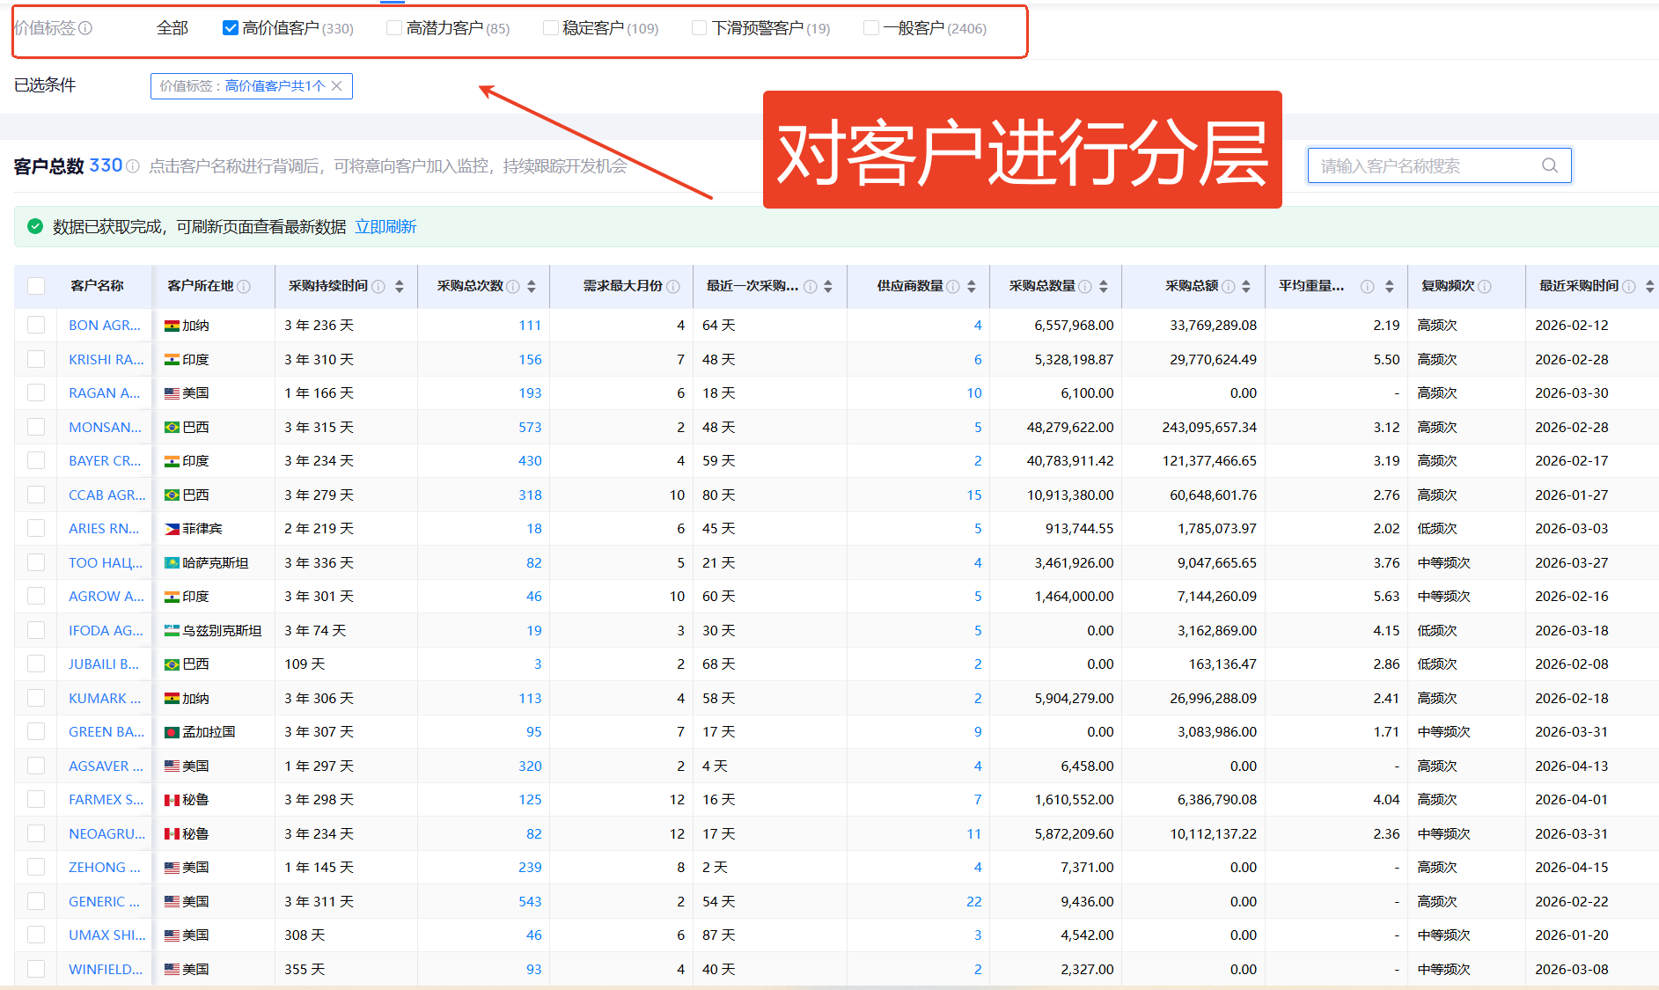Open customer MONSAN... name link
Screen dimensions: 1659x990
click(105, 427)
